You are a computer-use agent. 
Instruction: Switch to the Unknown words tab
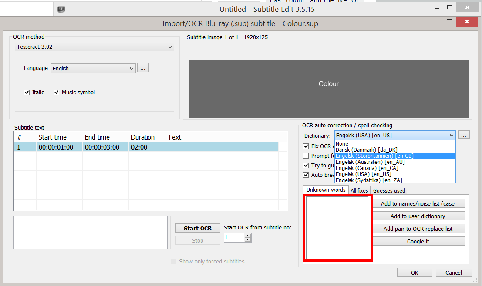(326, 190)
